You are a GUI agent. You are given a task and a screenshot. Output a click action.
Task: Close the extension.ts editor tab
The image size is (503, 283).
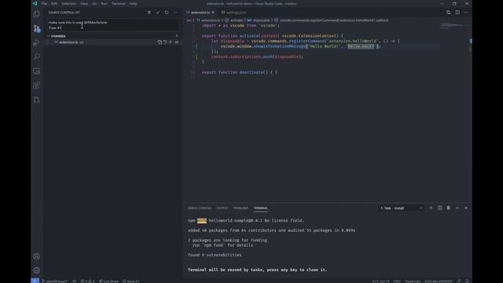(213, 13)
